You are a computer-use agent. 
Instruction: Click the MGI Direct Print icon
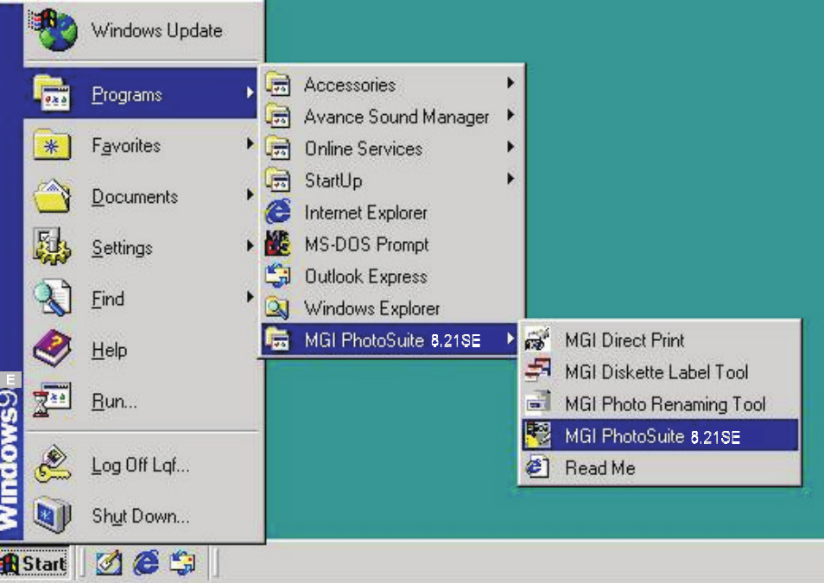pos(537,339)
